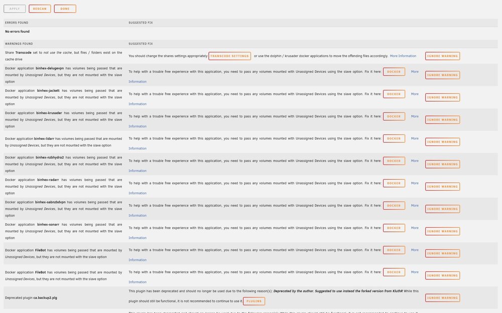502x313 pixels.
Task: Ignore warning for binhex-delugevpn
Action: [442, 75]
